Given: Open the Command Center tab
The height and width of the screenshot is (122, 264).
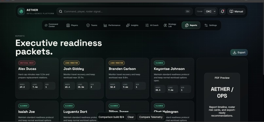Looking at the screenshot, I should [x=51, y=25].
